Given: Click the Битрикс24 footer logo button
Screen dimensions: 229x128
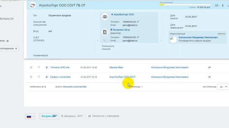Looking at the screenshot, I should coord(49,116).
